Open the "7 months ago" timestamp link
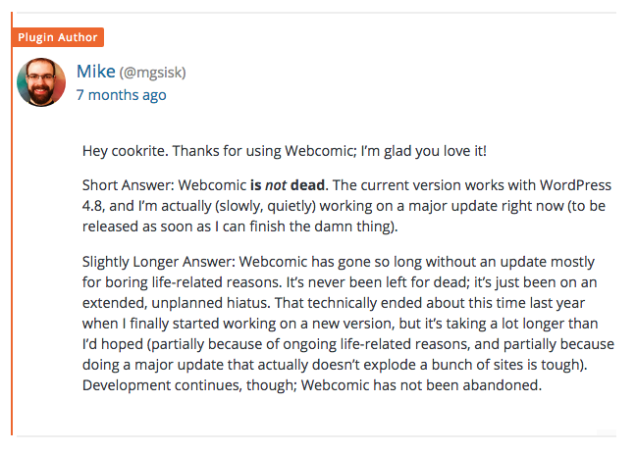Viewport: 636px width, 453px height. tap(121, 95)
